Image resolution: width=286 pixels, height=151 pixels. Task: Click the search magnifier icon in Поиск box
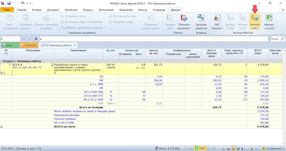coord(282,39)
